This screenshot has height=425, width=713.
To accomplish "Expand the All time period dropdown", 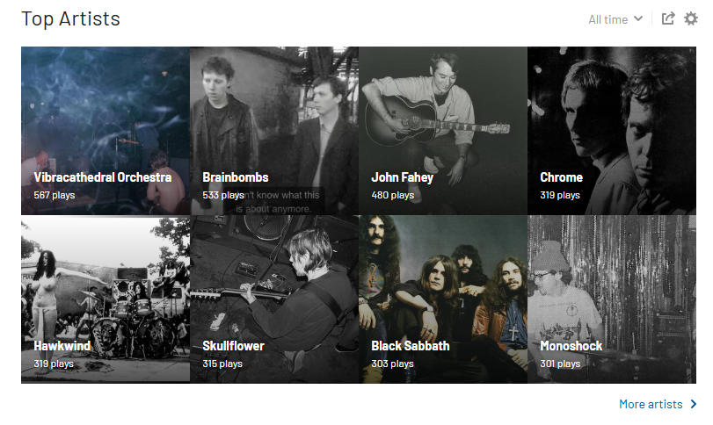I will pos(615,19).
